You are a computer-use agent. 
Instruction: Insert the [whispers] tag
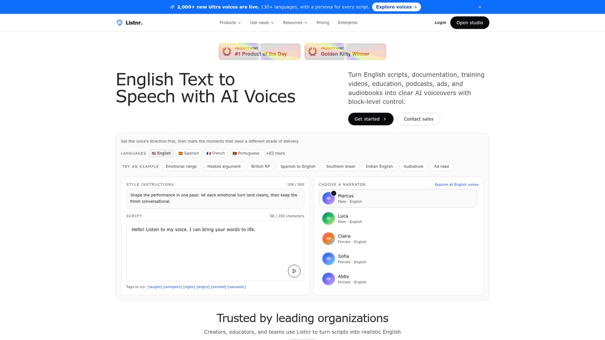[173, 287]
